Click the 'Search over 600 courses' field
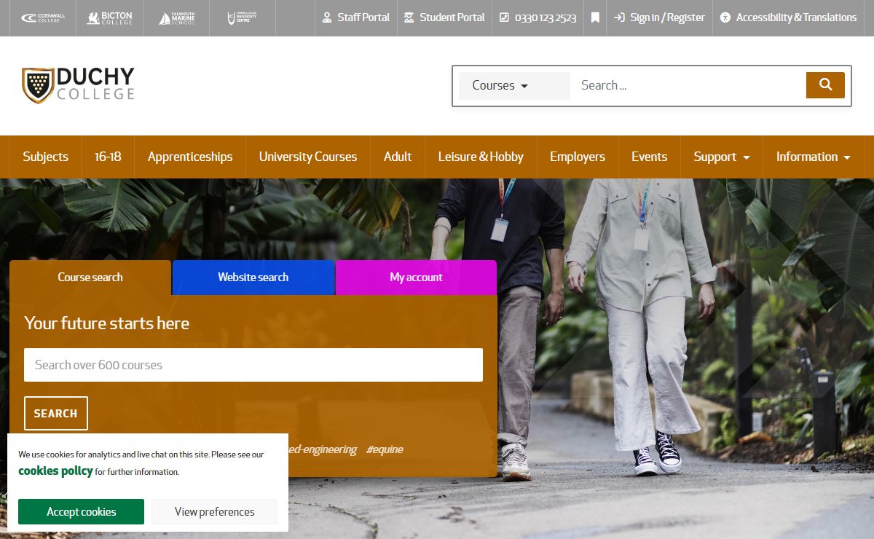 pyautogui.click(x=253, y=365)
